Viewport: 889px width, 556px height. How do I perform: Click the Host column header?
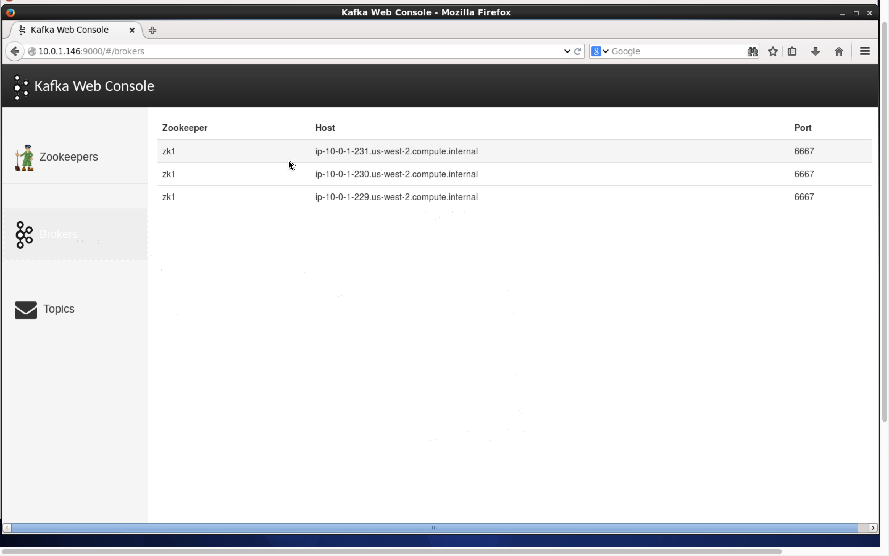tap(325, 128)
